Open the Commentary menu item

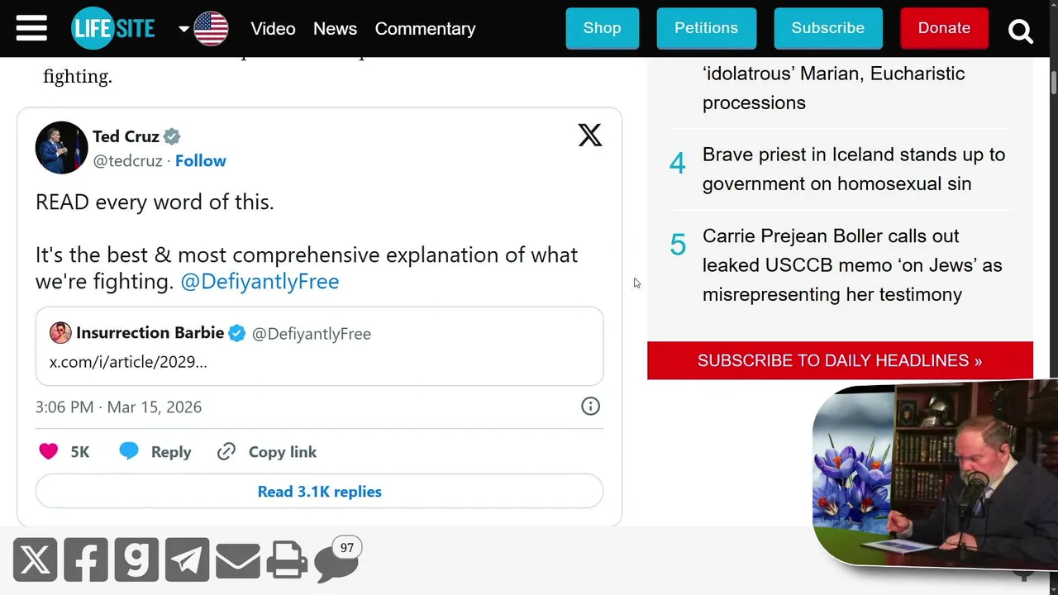[425, 28]
